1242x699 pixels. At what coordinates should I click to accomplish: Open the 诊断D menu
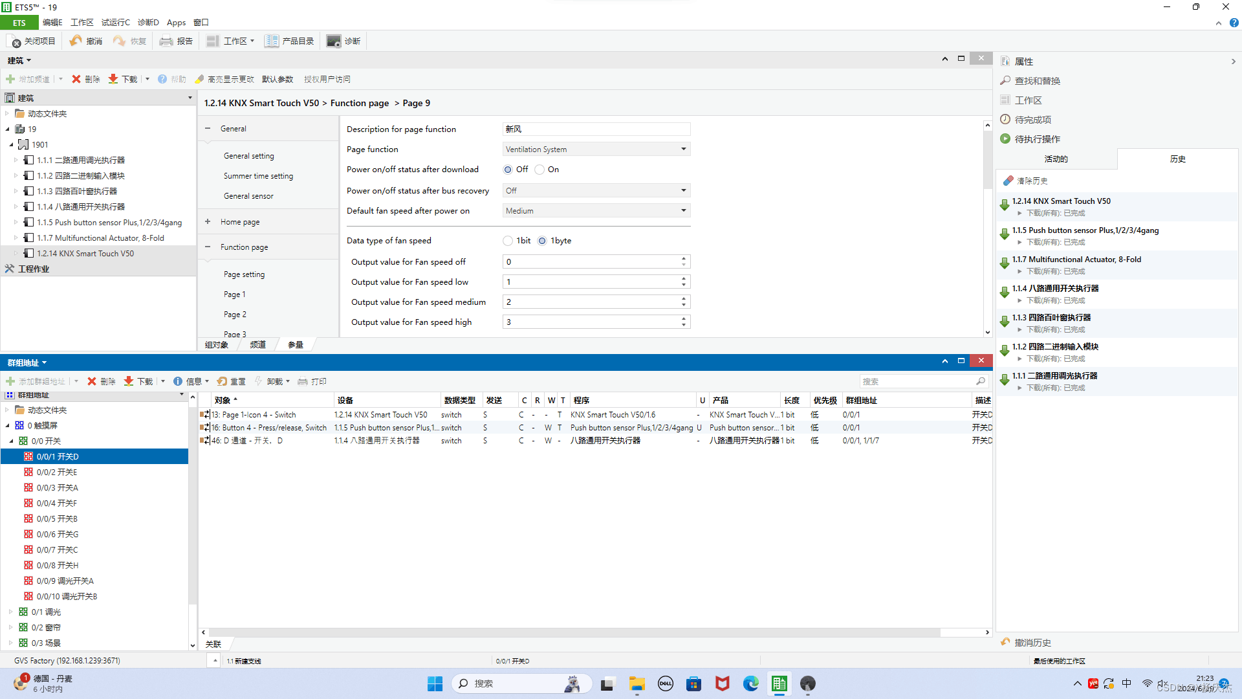[148, 23]
